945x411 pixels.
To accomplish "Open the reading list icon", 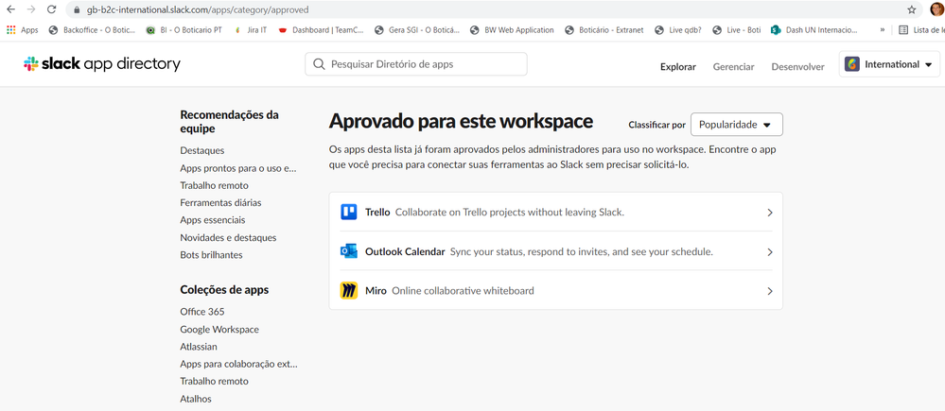I will point(903,29).
